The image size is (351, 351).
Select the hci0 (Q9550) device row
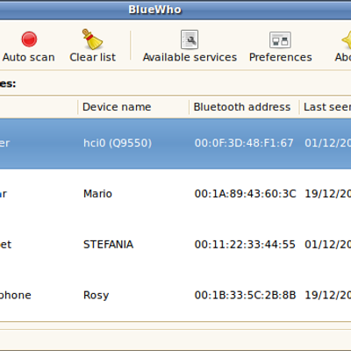click(x=175, y=143)
